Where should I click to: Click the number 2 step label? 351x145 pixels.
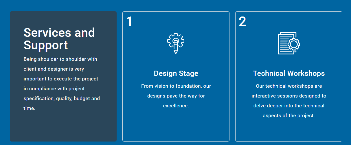pos(242,22)
